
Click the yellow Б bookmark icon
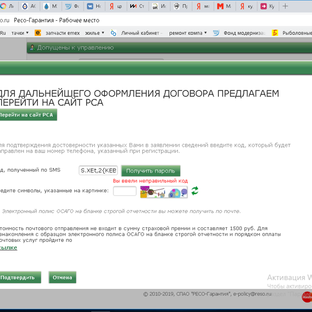pos(275,33)
